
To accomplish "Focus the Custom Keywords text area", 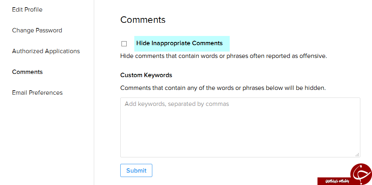I will (x=240, y=127).
